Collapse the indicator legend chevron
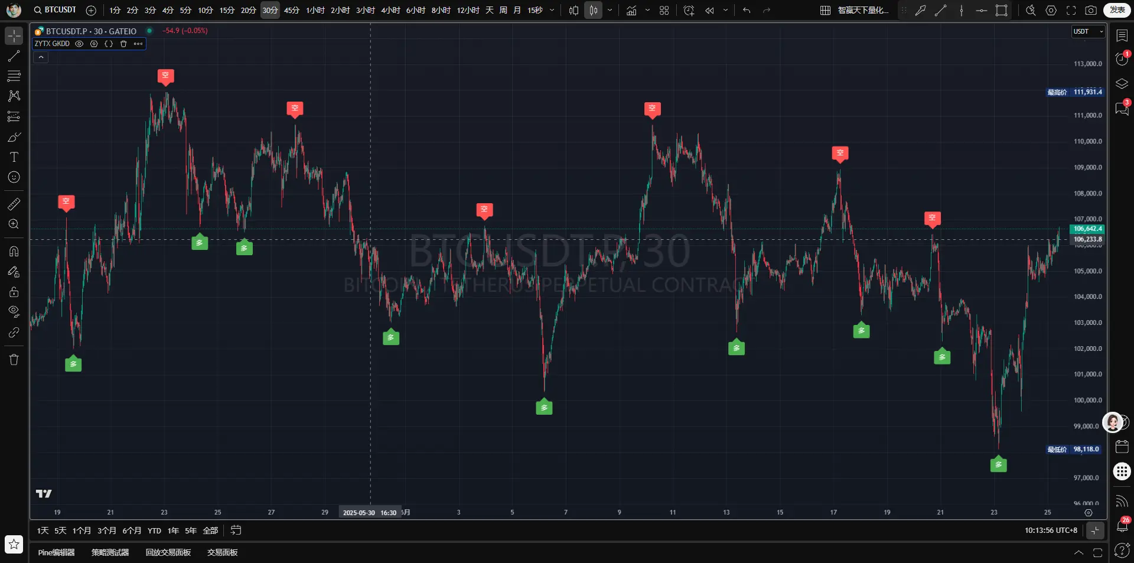The image size is (1134, 563). [41, 57]
